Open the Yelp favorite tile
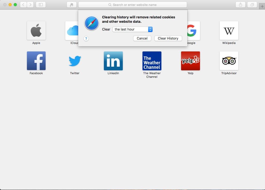 point(190,61)
